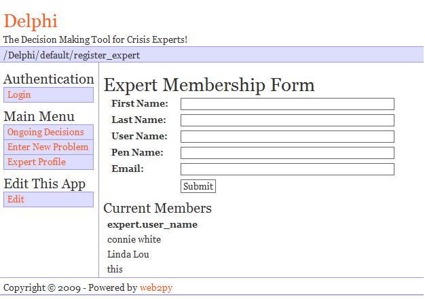The width and height of the screenshot is (425, 299).
Task: Follow the web2py footer link
Action: click(156, 288)
